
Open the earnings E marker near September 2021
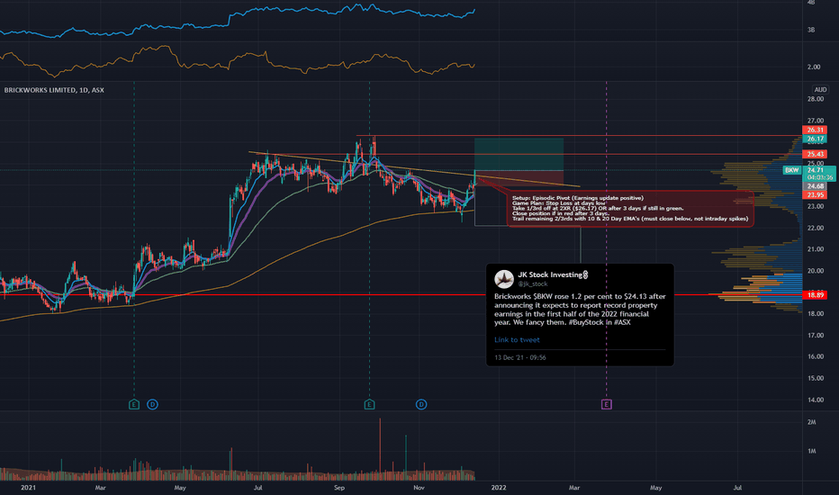tap(369, 404)
